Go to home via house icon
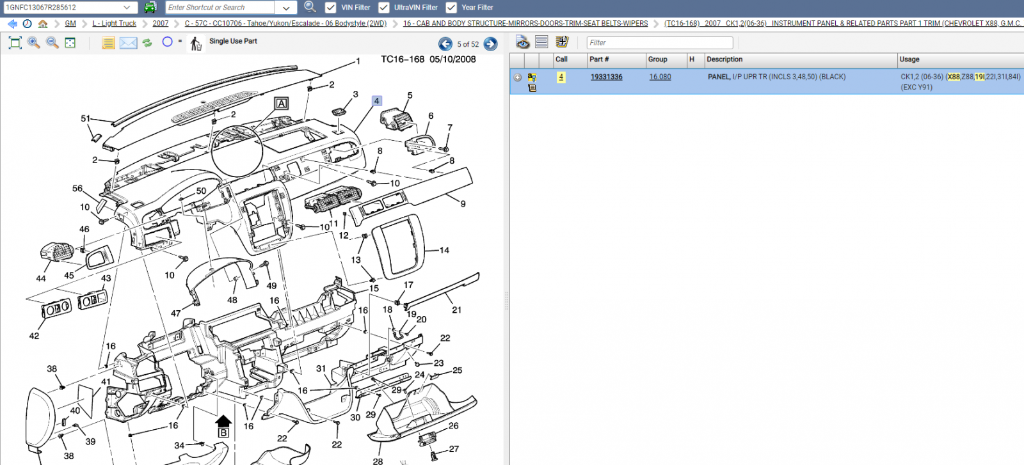The image size is (1024, 465). 43,24
